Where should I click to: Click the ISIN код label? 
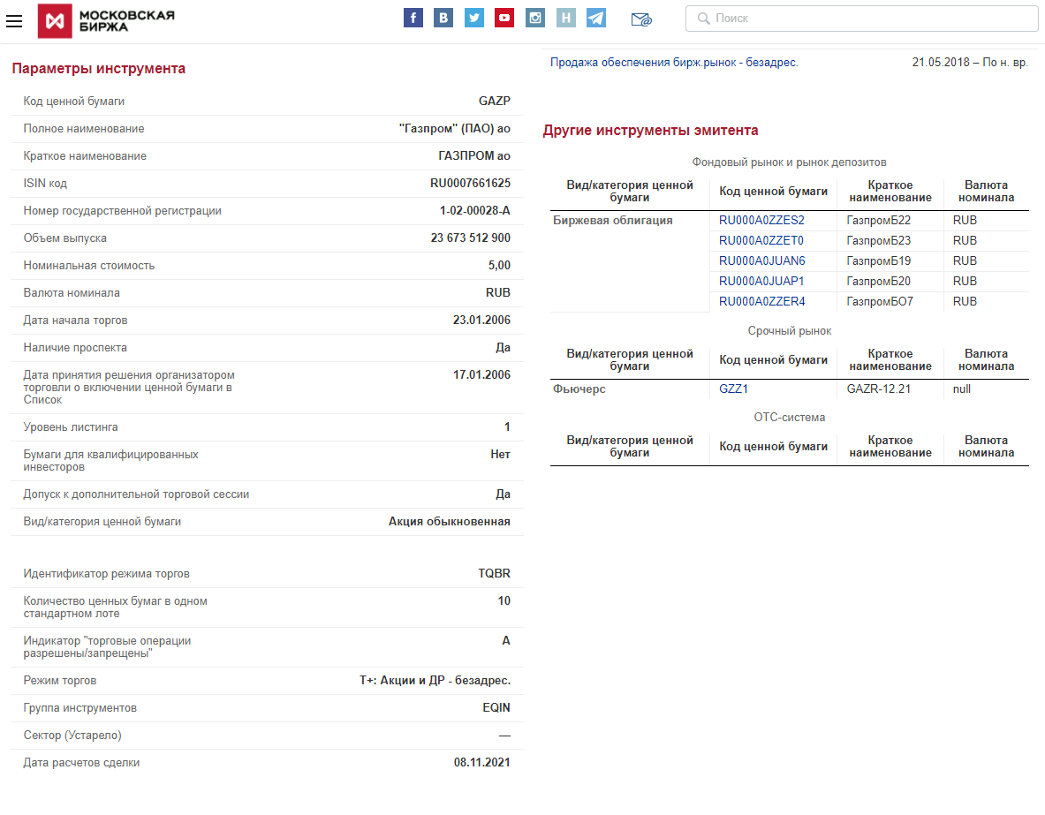[x=45, y=184]
